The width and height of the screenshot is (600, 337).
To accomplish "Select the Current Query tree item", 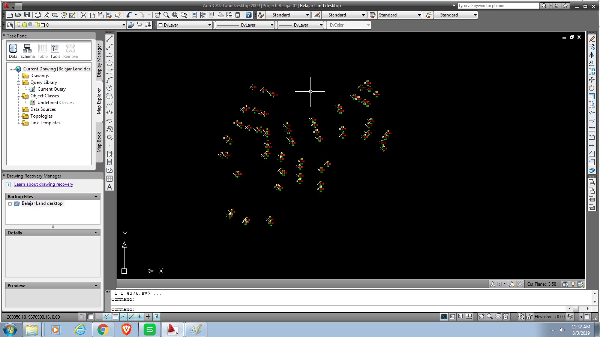I will point(51,89).
